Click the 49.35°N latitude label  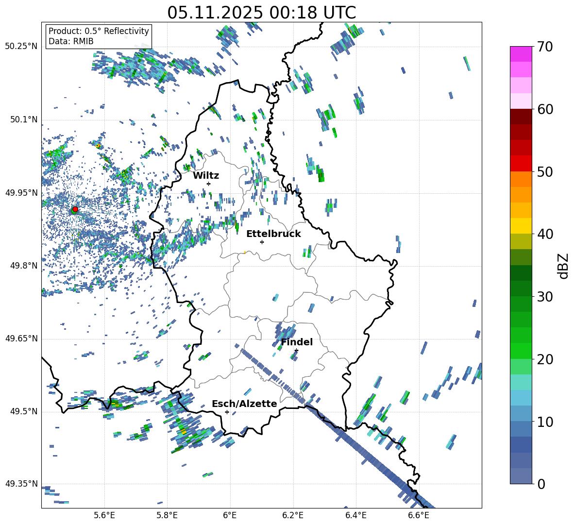21,484
